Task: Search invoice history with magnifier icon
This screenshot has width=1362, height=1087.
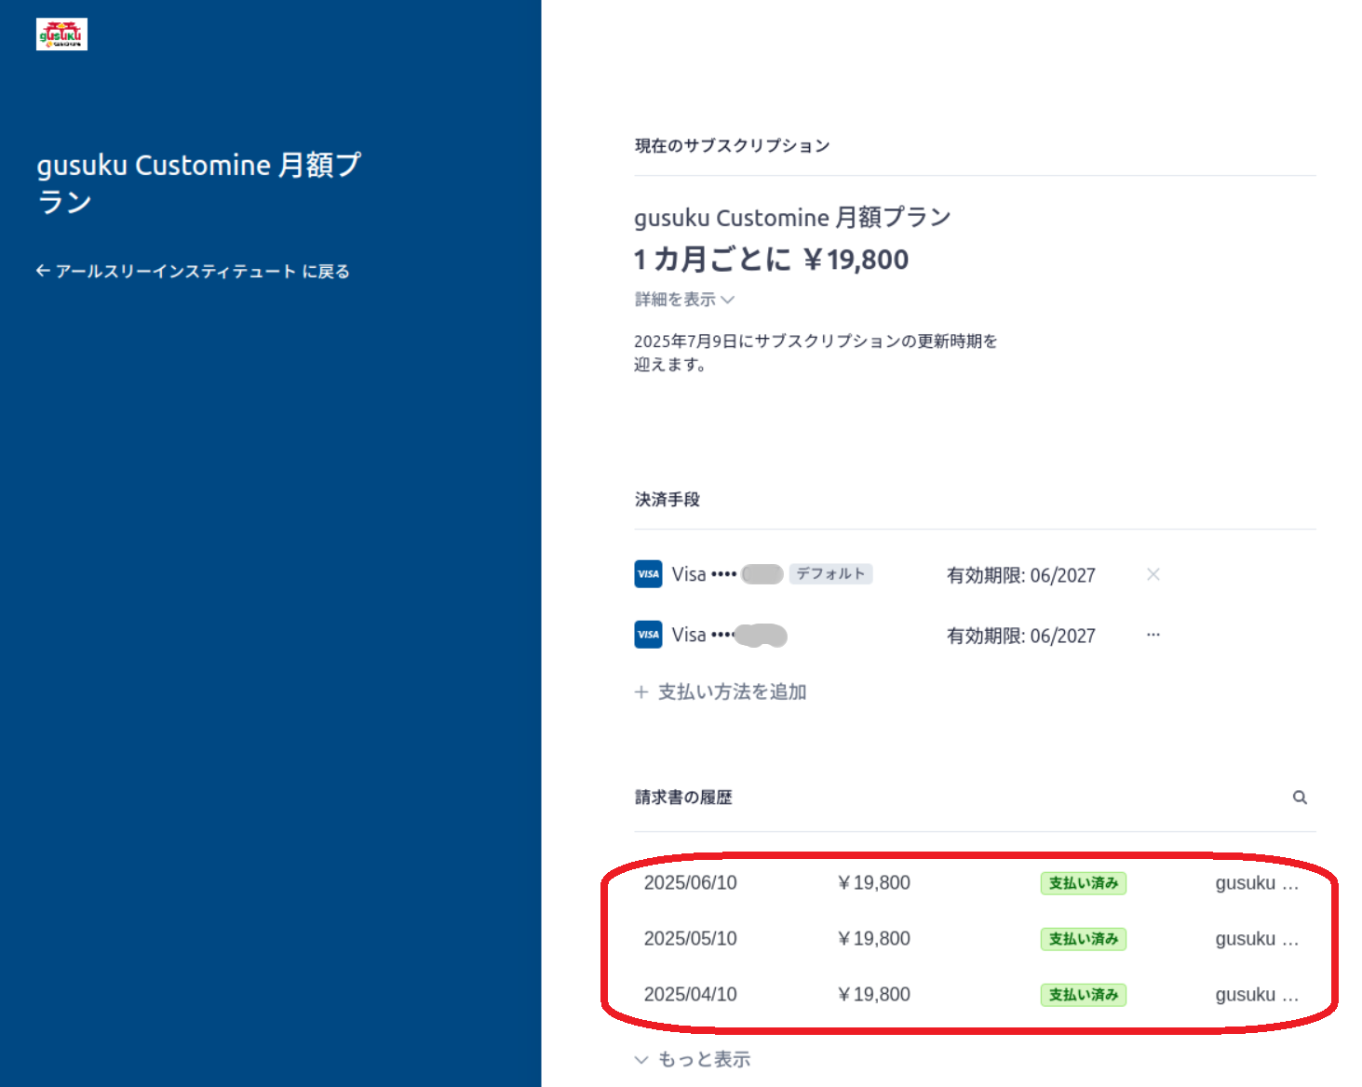Action: pyautogui.click(x=1300, y=798)
